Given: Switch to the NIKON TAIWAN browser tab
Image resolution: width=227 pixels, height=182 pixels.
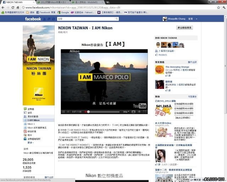Looking at the screenshot, I should [x=18, y=2].
